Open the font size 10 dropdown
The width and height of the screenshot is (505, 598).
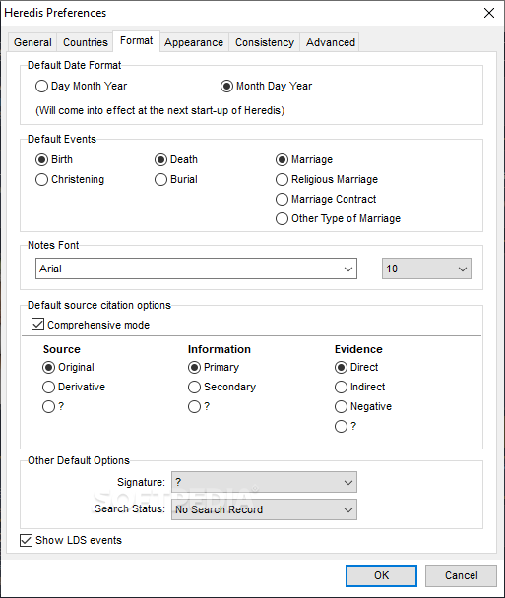pyautogui.click(x=426, y=269)
